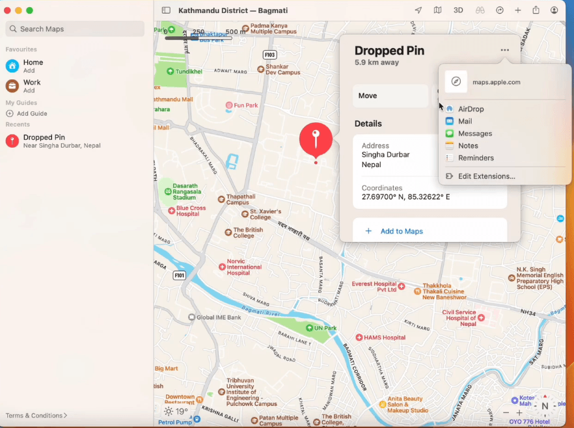Select The British College marker
Screen dimensions: 574x428
(x=228, y=232)
